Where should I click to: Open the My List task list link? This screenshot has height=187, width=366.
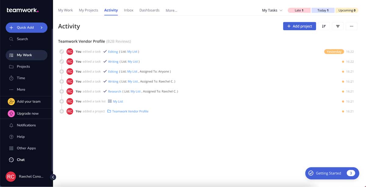(x=119, y=101)
